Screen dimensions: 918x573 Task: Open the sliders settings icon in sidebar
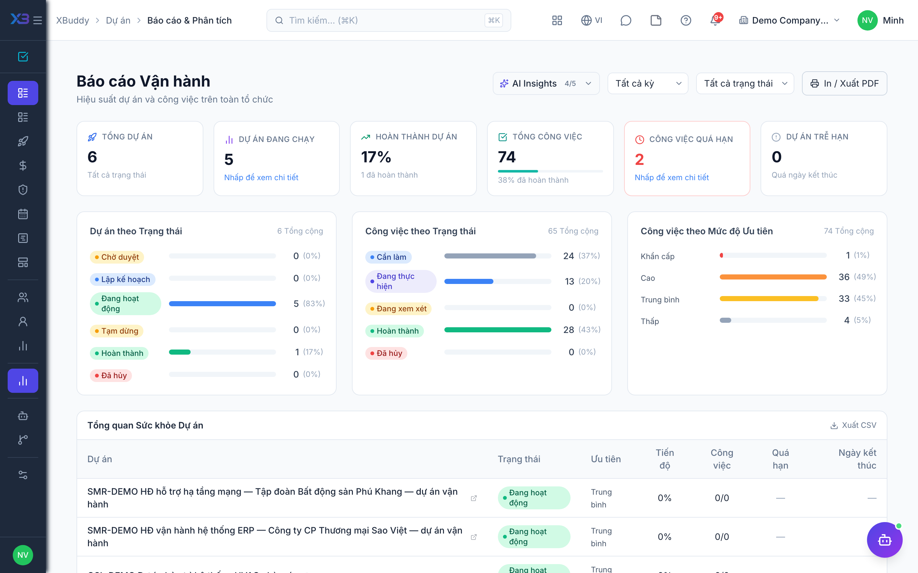point(23,475)
